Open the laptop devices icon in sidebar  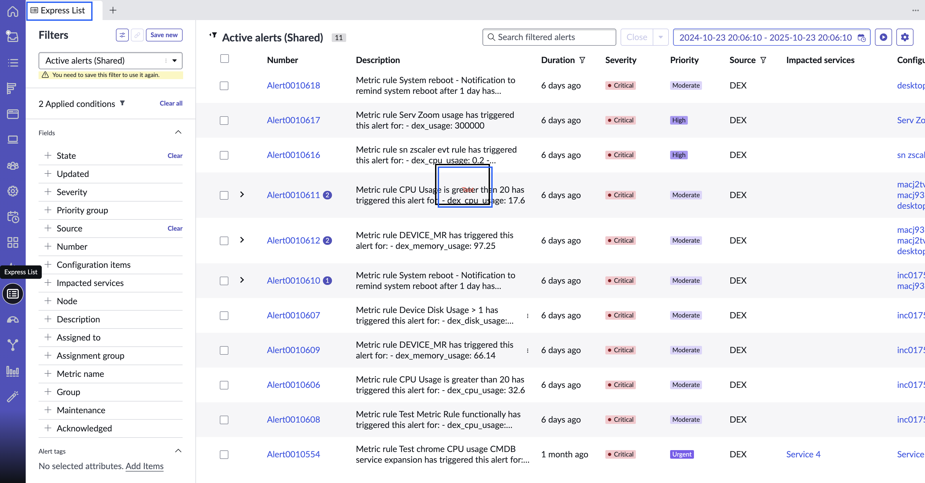[13, 140]
